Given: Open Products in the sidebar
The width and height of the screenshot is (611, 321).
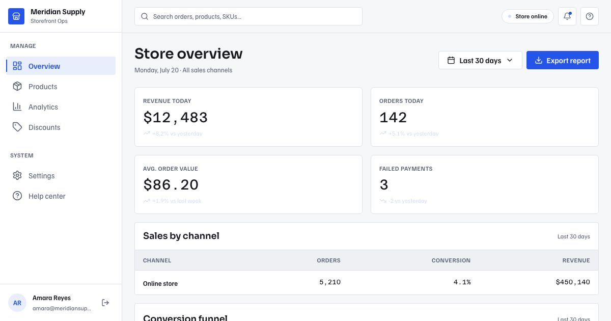Looking at the screenshot, I should point(61,86).
